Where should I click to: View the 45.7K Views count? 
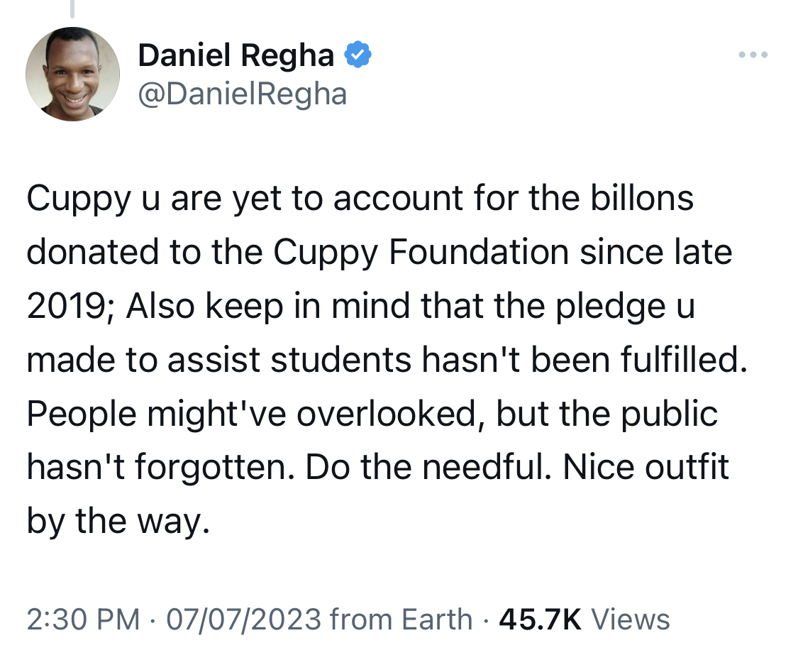tap(584, 620)
